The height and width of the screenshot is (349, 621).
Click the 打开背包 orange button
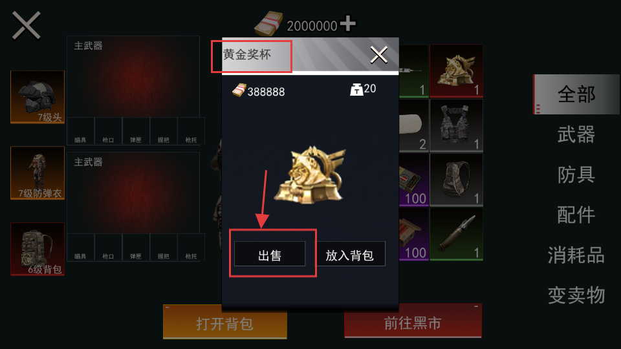(x=224, y=323)
